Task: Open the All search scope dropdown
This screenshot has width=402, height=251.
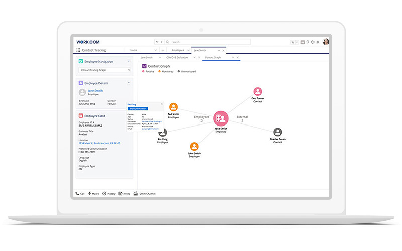Action: point(159,42)
